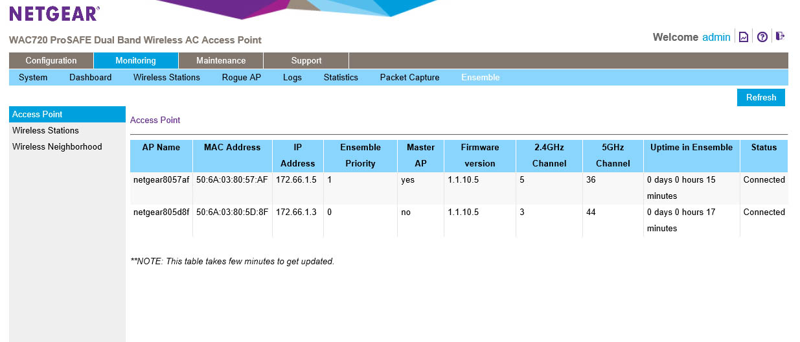Click the 5GHz Channel column header
The image size is (800, 342).
613,155
